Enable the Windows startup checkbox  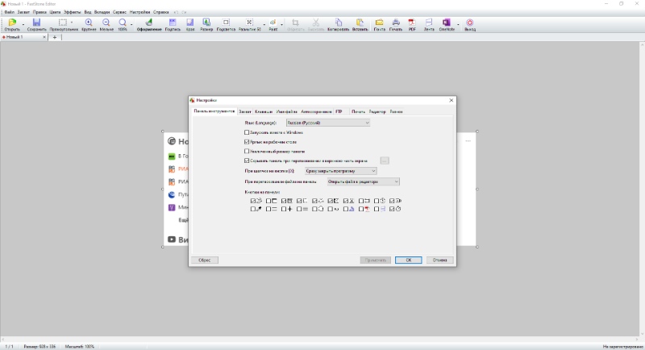(247, 132)
